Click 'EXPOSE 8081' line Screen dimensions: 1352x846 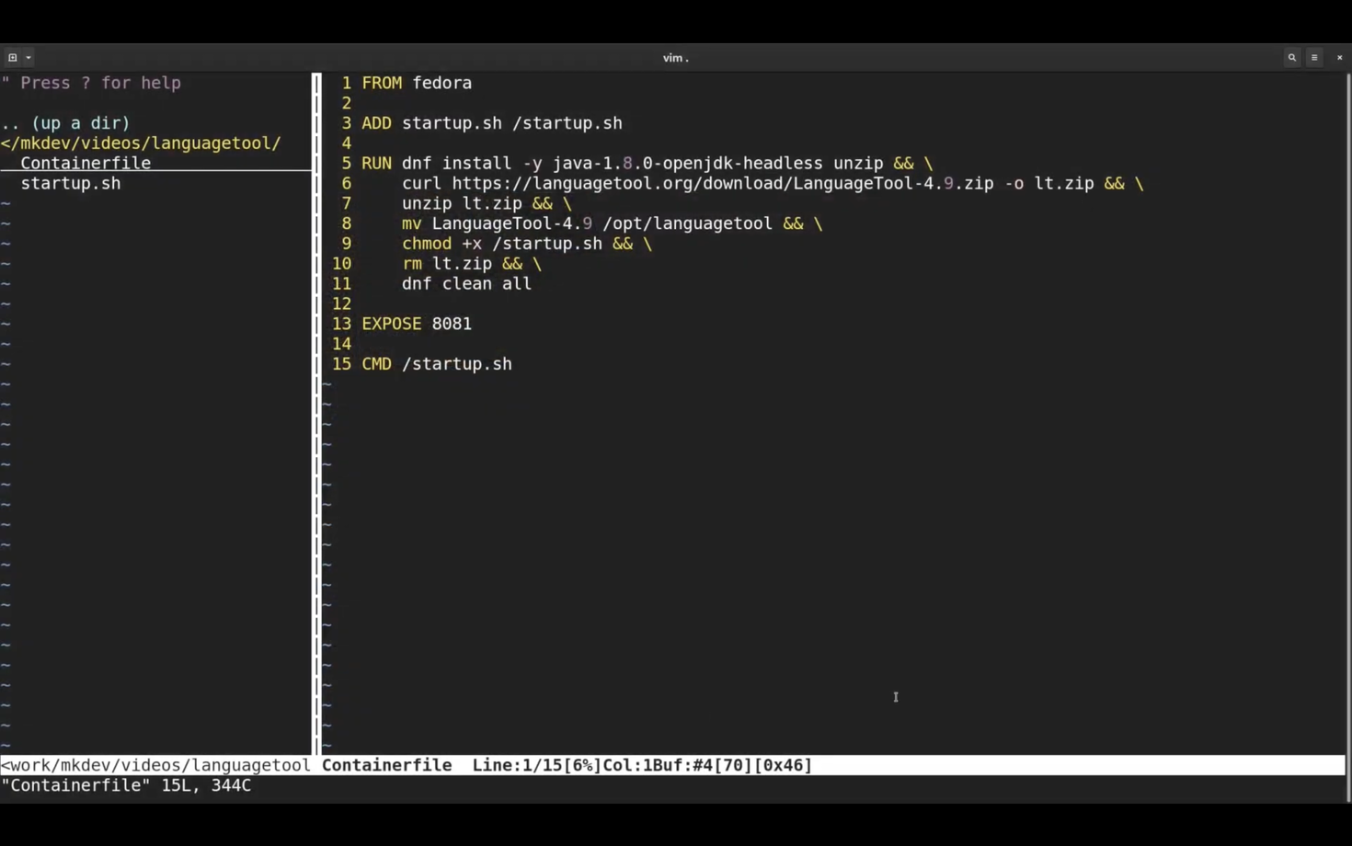click(417, 324)
